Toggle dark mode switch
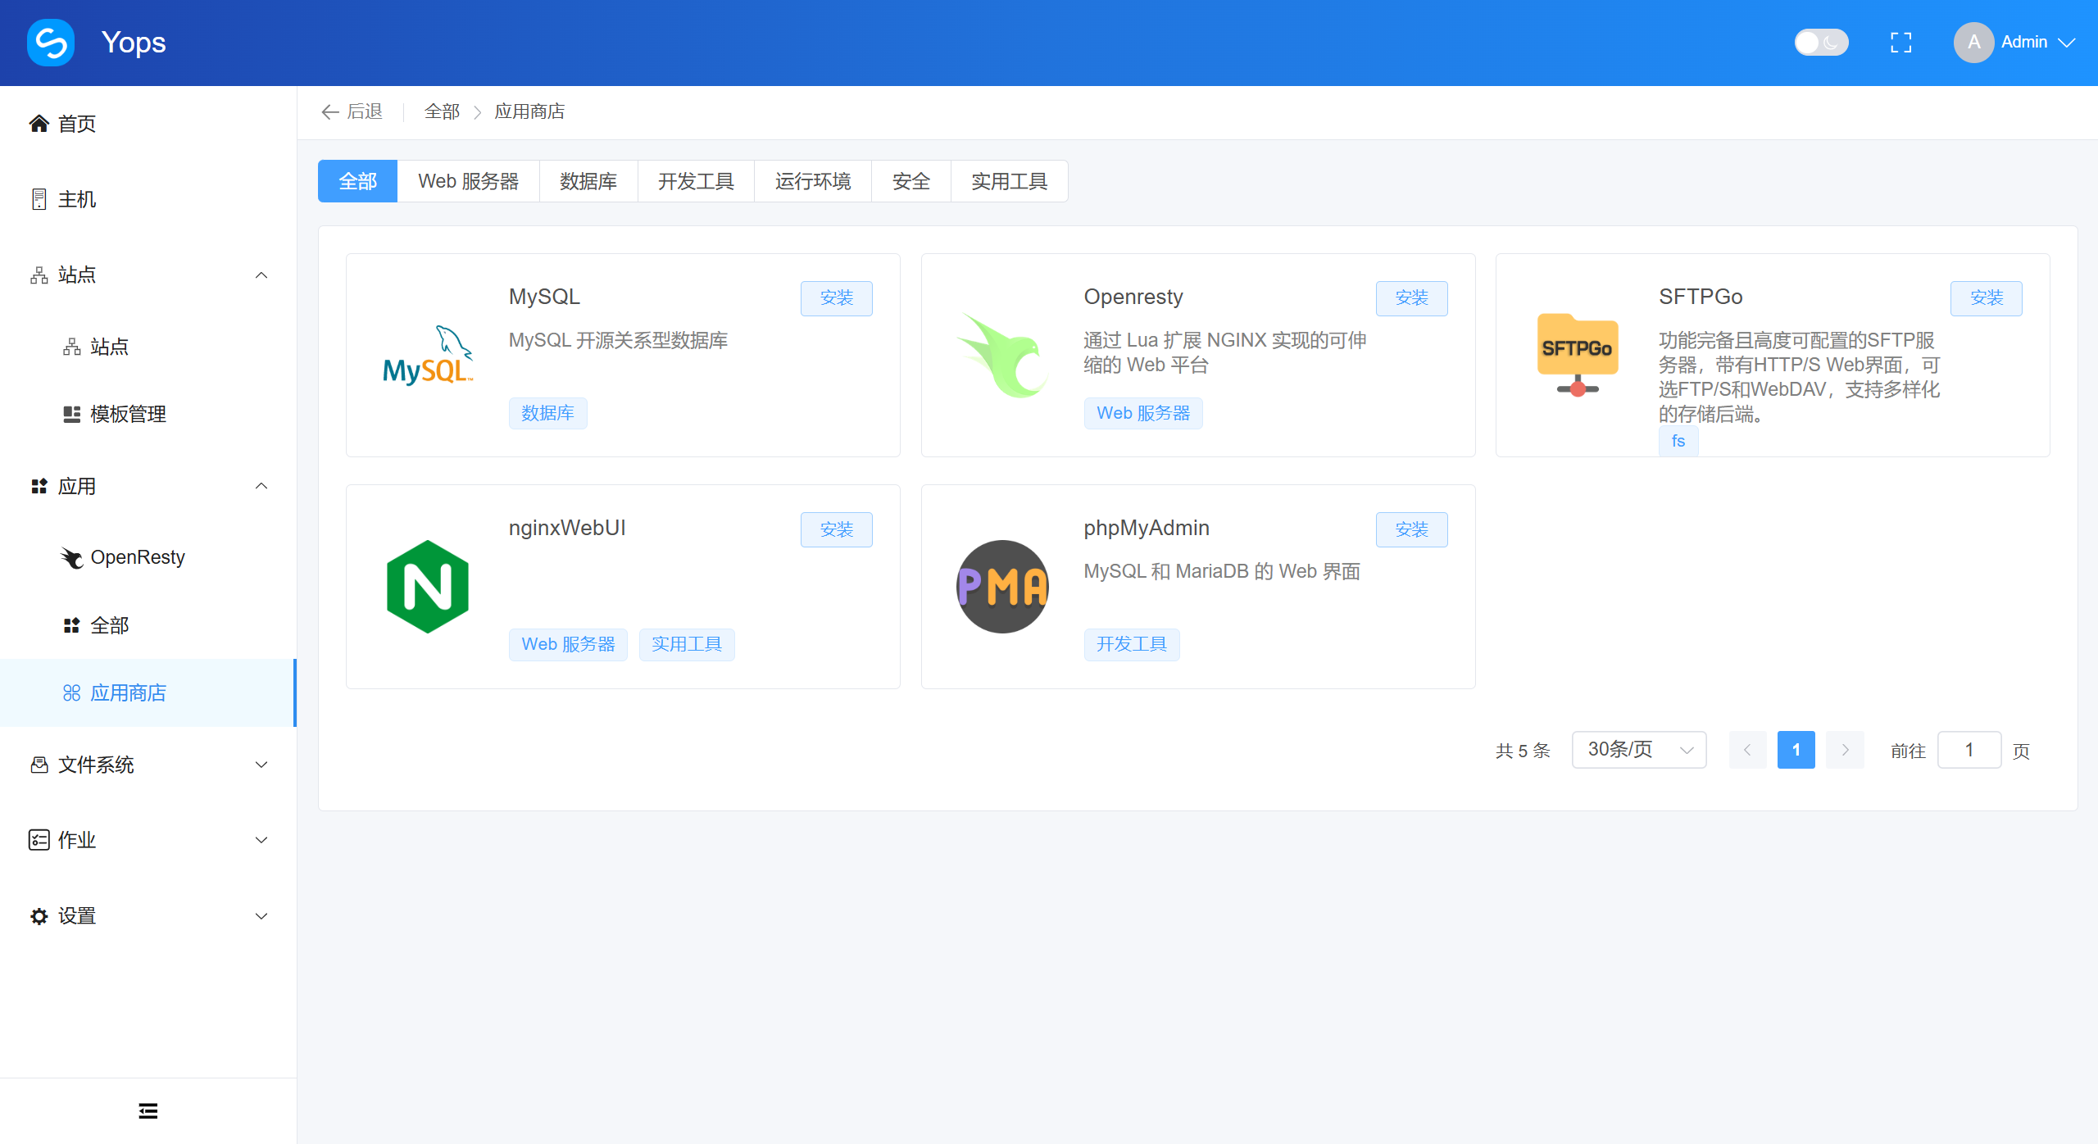 coord(1821,43)
